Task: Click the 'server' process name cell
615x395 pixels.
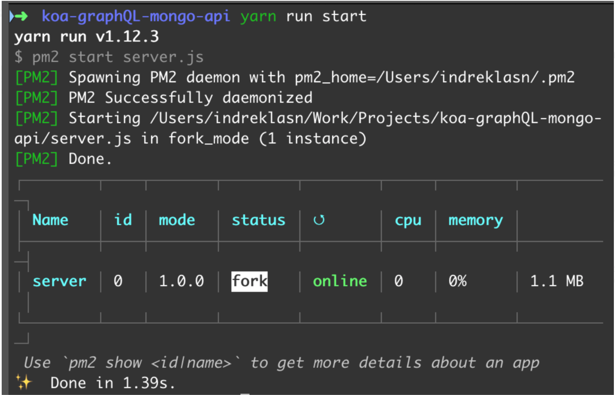Action: pos(59,281)
